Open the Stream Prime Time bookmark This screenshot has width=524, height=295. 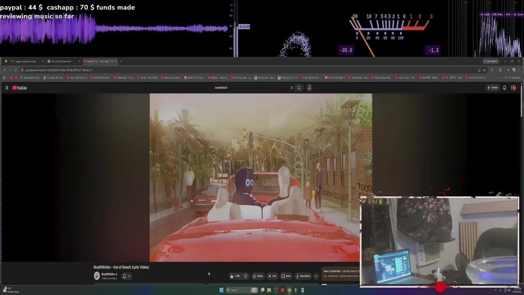[194, 77]
